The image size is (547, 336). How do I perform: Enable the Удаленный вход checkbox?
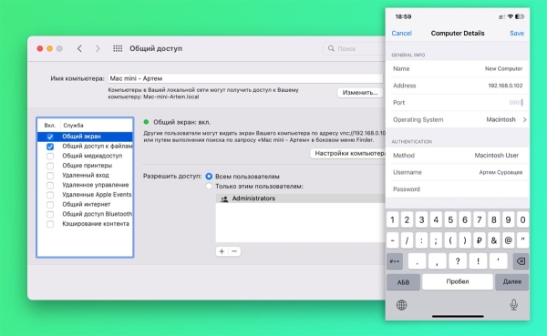50,176
